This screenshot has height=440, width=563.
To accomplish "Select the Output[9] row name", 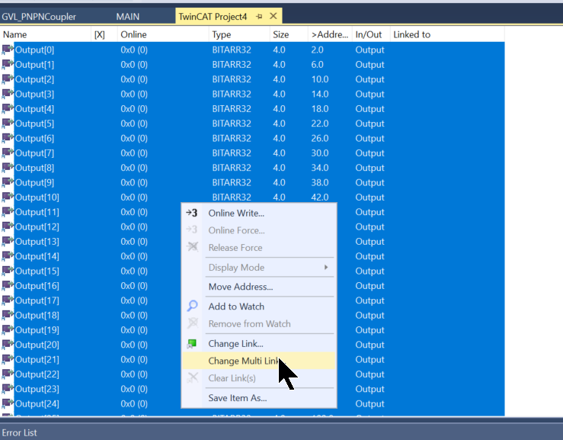I will (34, 182).
